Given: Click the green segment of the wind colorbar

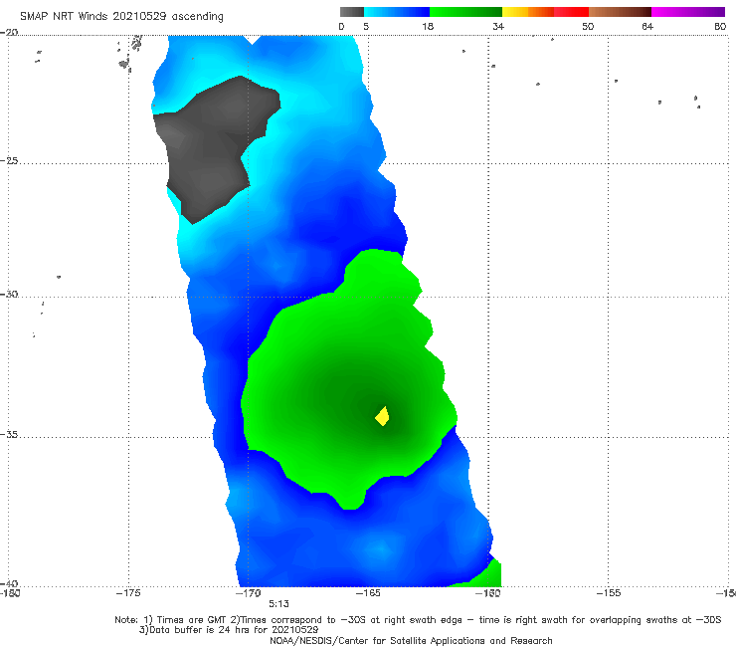Looking at the screenshot, I should tap(465, 12).
